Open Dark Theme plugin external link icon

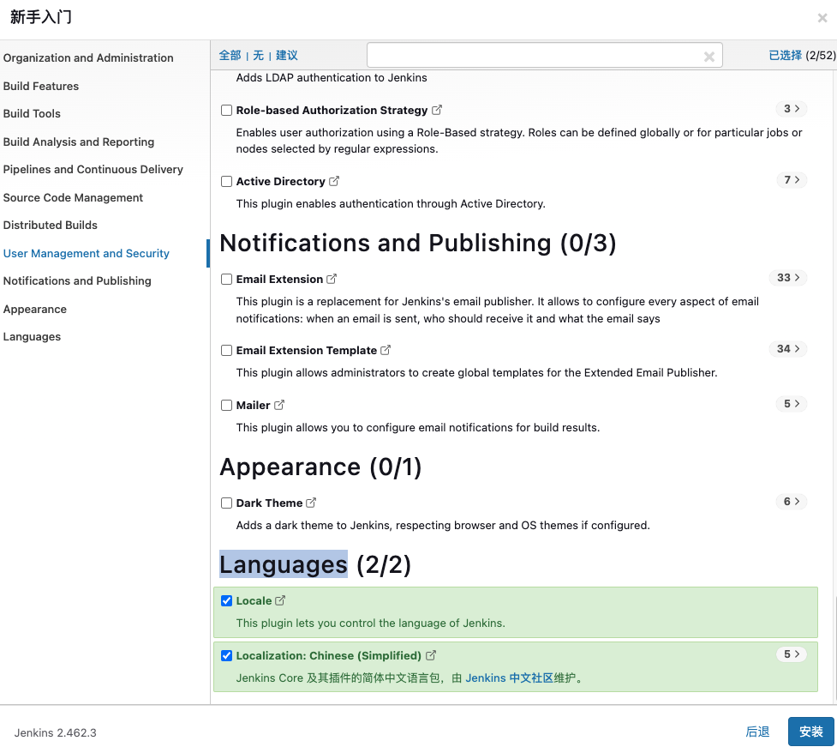311,503
